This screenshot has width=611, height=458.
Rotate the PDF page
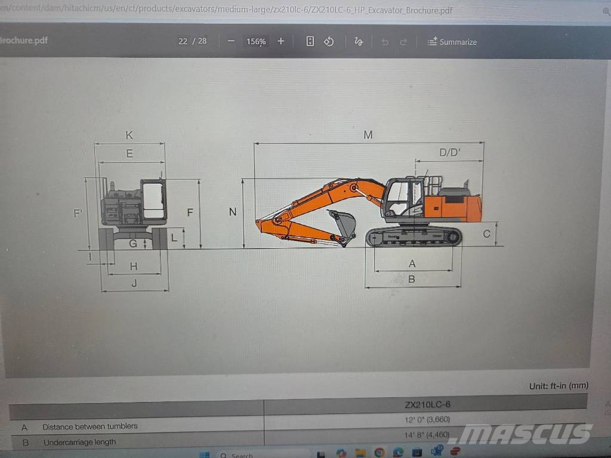tap(329, 41)
